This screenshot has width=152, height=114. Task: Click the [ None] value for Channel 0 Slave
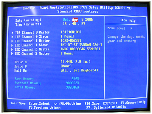point(67,36)
